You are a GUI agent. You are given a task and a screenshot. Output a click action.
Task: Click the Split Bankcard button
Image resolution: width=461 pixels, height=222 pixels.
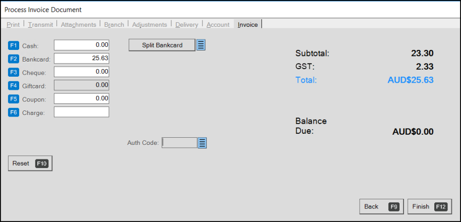pos(162,45)
